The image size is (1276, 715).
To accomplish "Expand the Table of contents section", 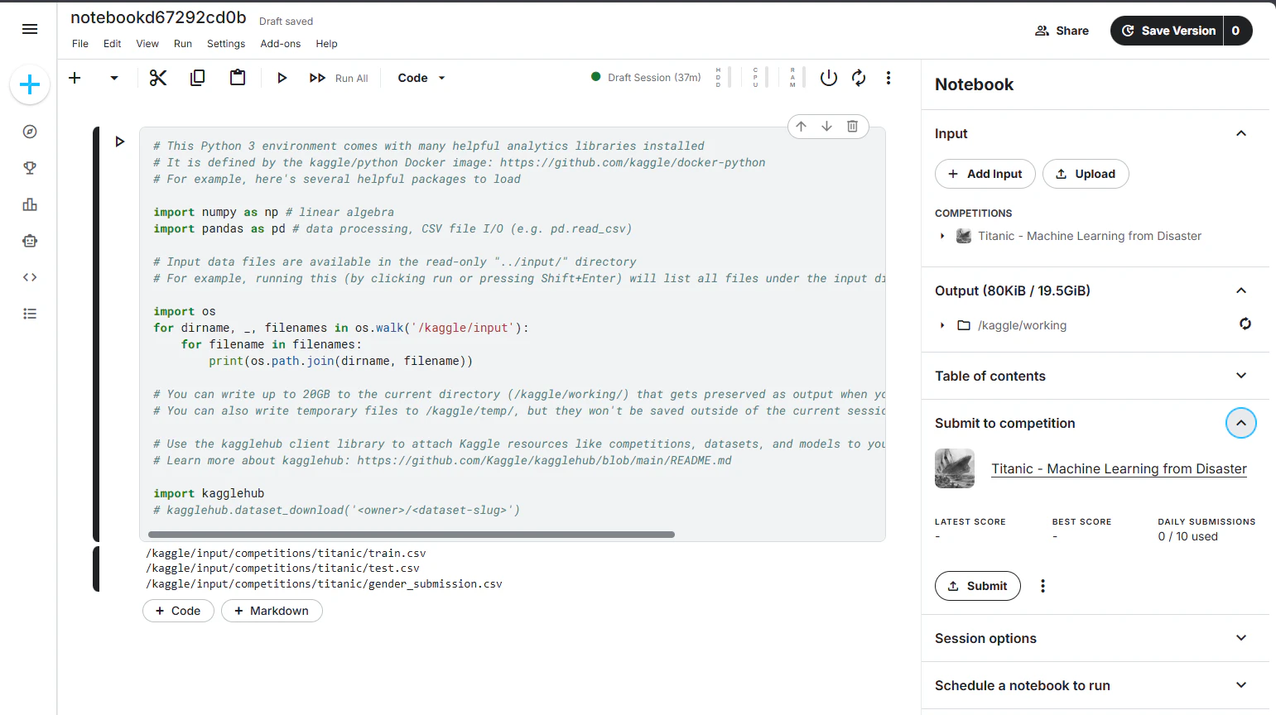I will click(1241, 376).
